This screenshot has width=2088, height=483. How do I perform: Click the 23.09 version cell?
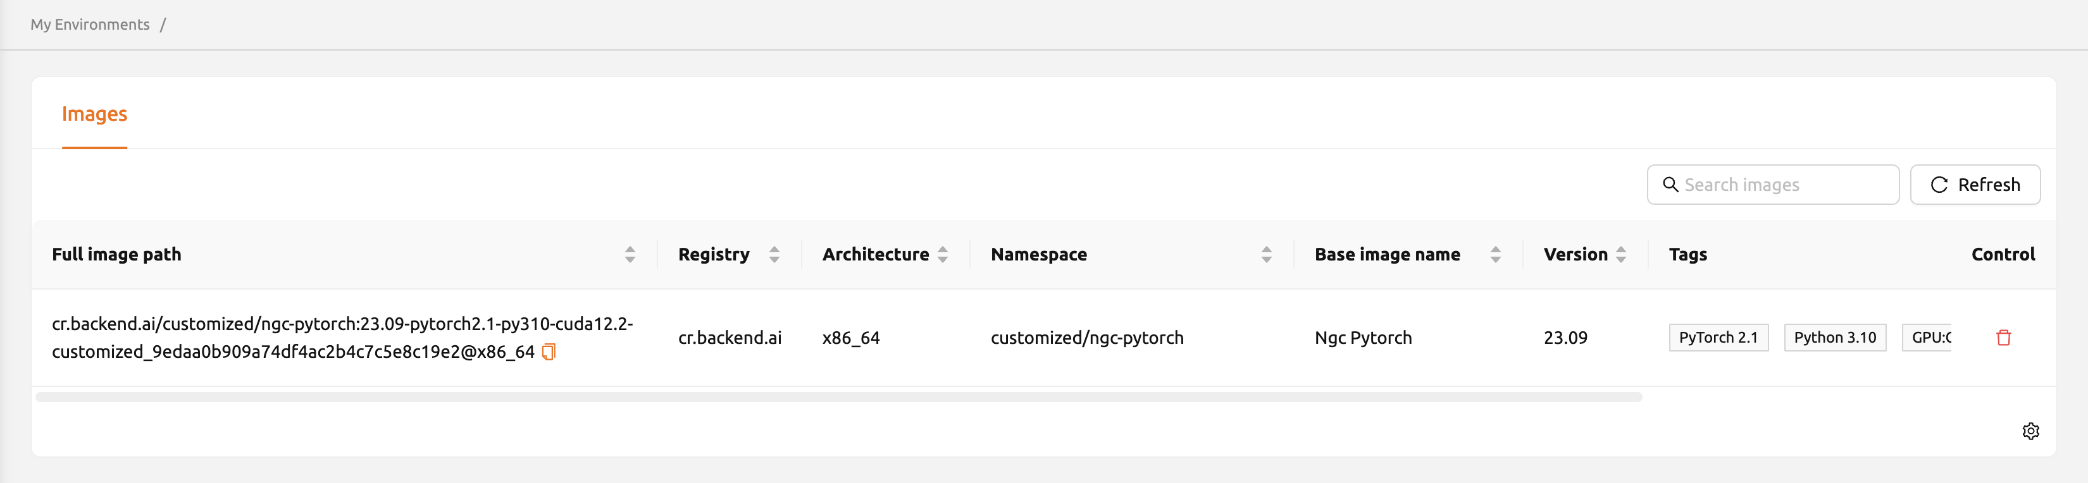pos(1565,338)
